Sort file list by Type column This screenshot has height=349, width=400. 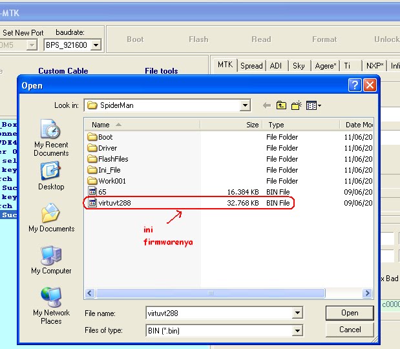point(301,125)
